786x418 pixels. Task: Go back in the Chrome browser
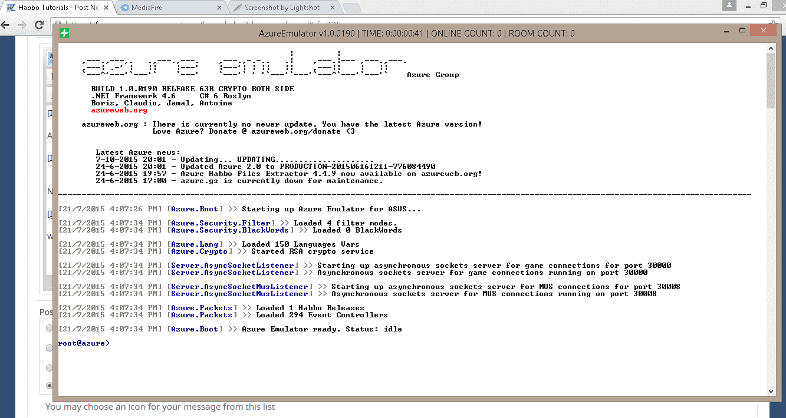point(6,25)
